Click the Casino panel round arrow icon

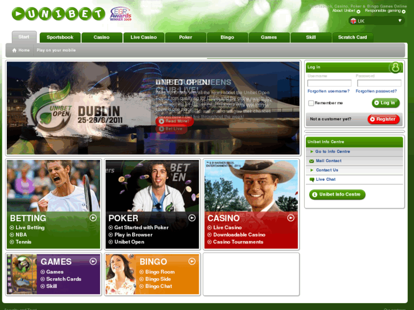click(x=290, y=218)
